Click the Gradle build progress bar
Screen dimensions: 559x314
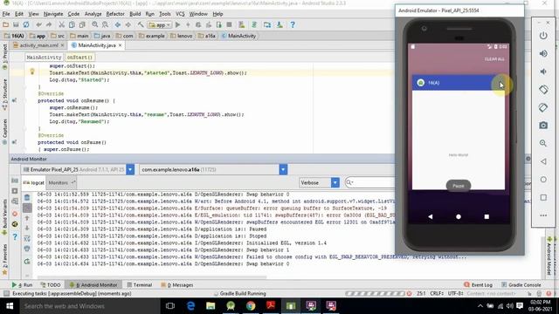[376, 294]
